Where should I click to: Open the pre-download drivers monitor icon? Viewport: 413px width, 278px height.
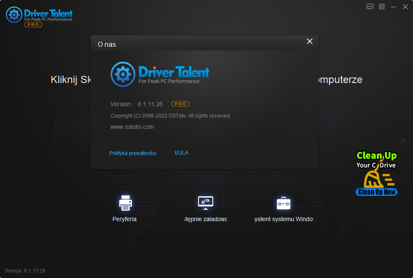206,203
